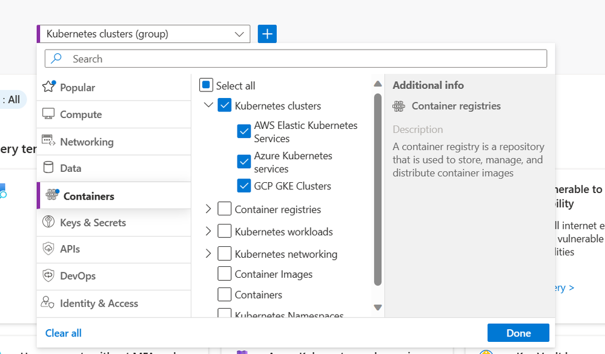Select the Popular category
605x354 pixels.
pos(114,88)
